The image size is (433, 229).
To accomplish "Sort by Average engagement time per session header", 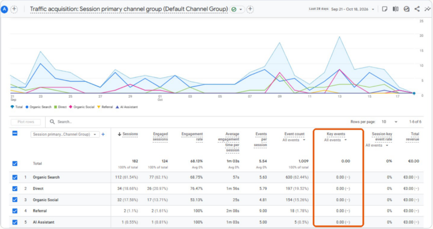I will pyautogui.click(x=229, y=142).
